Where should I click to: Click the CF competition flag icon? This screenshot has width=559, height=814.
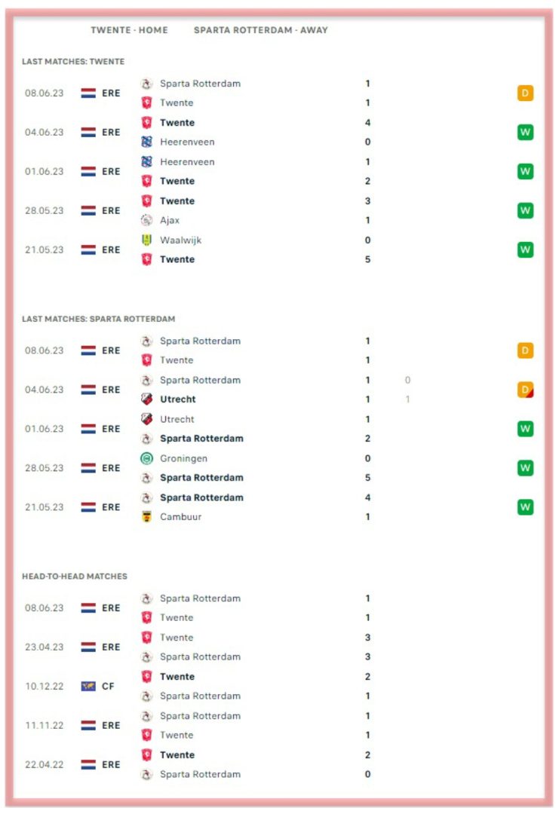(x=88, y=687)
